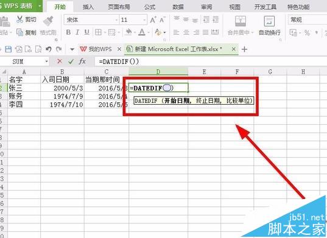
Task: Select the Format Painter (格式刷) brush
Action: click(48, 21)
